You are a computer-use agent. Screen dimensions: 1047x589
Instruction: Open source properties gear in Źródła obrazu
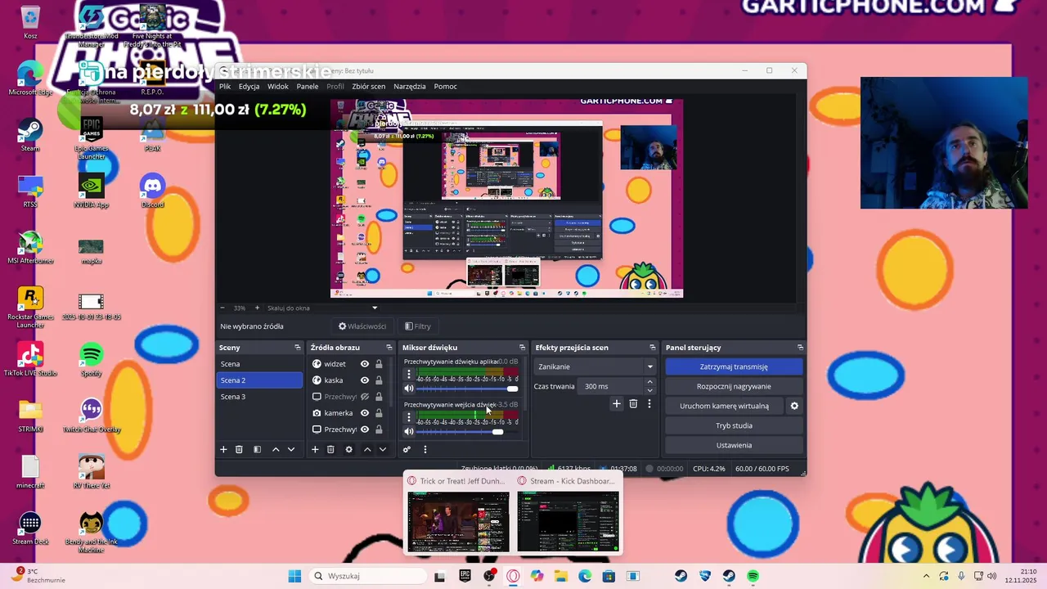348,449
